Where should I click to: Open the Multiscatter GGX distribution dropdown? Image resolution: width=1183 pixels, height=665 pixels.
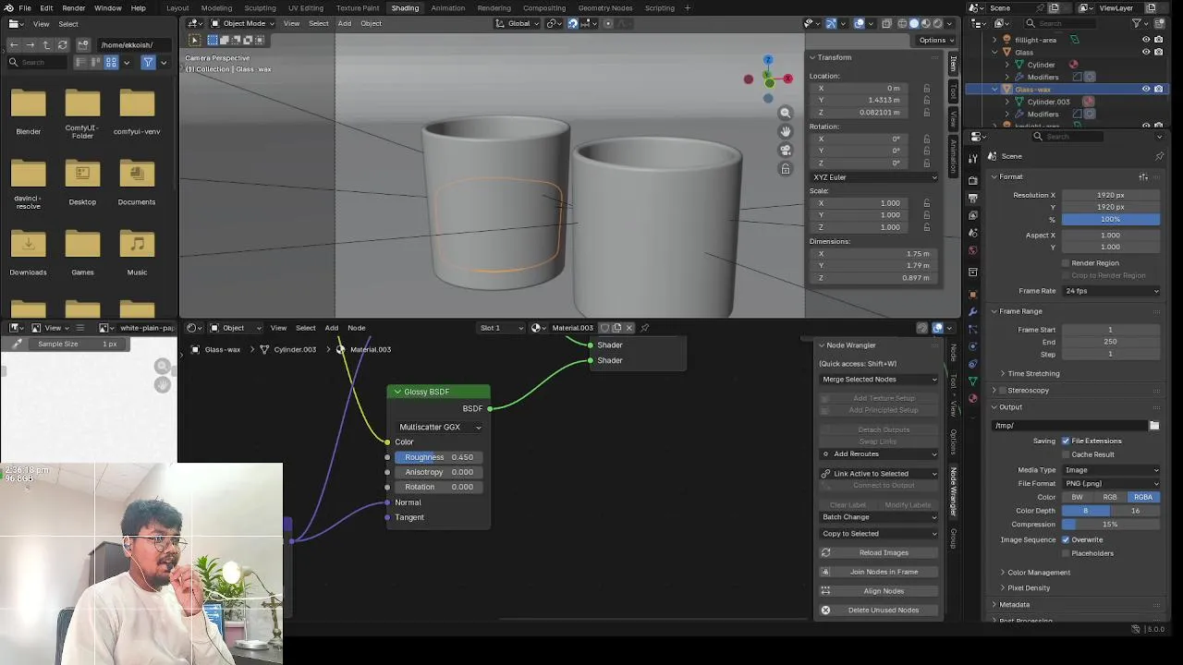tap(440, 427)
